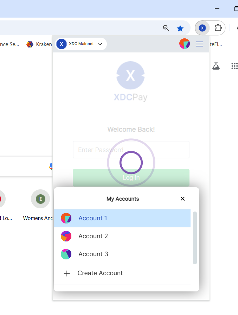Click Create Account option
Viewport: 238px width, 315px height.
(x=100, y=273)
